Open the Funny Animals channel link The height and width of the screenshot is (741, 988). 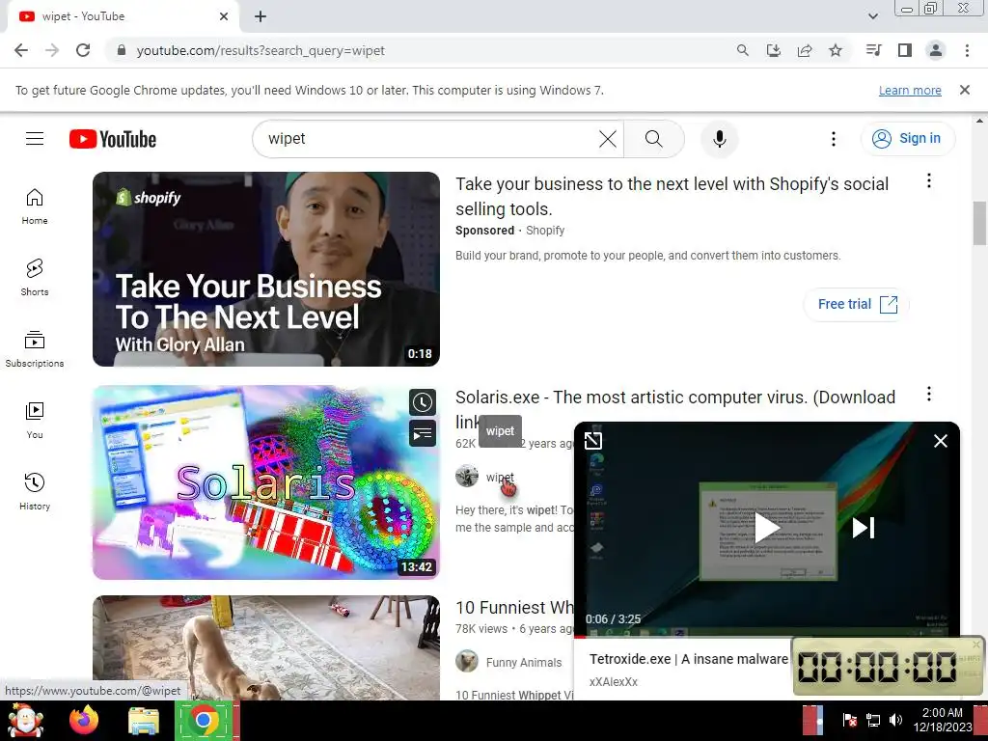point(524,662)
